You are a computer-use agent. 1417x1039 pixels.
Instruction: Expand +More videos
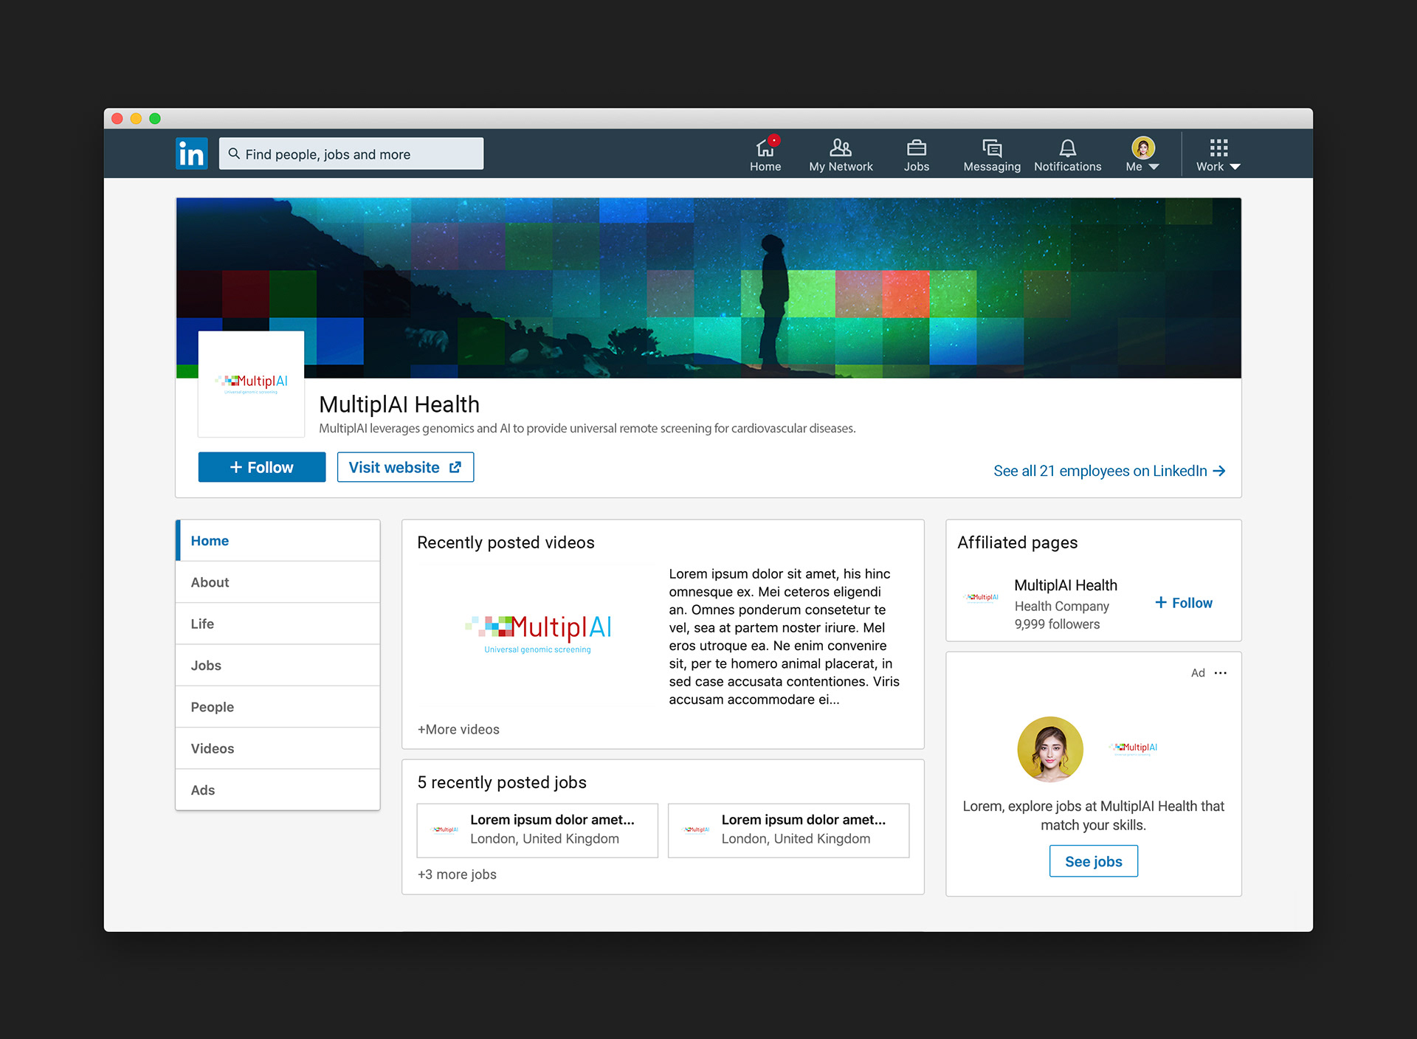click(x=458, y=729)
